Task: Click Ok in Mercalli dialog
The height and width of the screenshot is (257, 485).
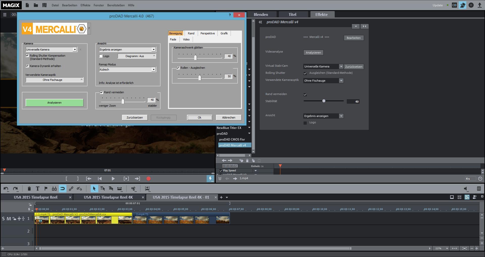Action: (x=200, y=118)
